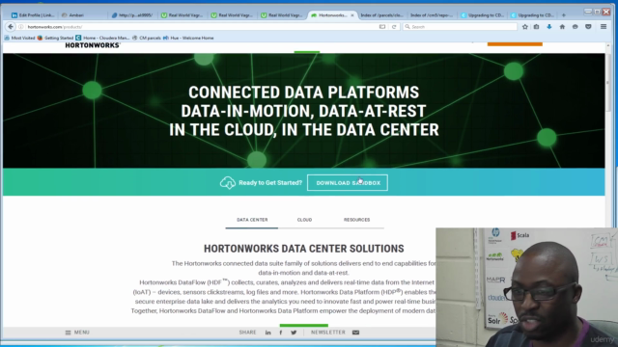
Task: Open the chat bubble toolbar icon
Action: pyautogui.click(x=576, y=27)
